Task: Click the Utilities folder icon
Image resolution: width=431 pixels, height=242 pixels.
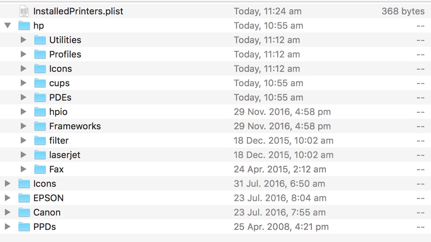Action: tap(40, 40)
